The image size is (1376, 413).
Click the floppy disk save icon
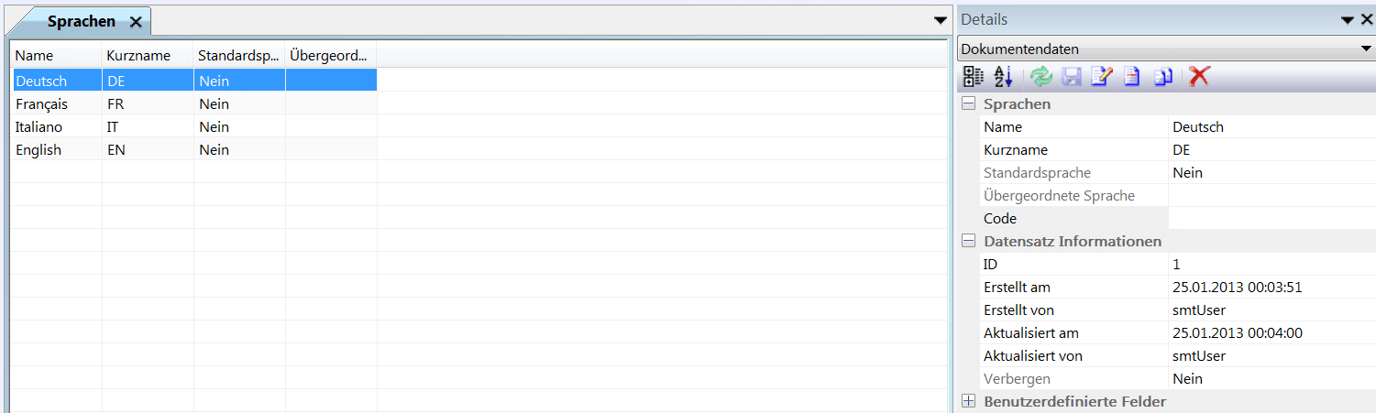[x=1071, y=77]
